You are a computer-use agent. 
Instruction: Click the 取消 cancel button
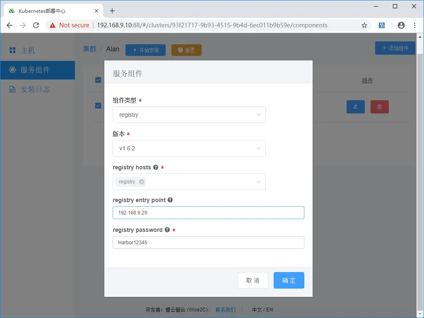click(253, 280)
